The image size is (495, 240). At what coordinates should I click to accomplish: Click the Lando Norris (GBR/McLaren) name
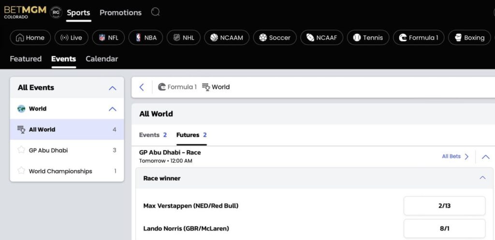coord(186,228)
